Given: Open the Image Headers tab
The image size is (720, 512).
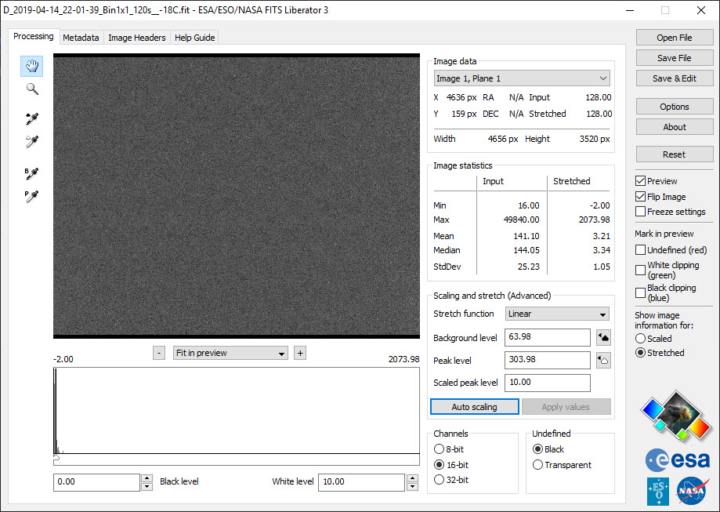Looking at the screenshot, I should coord(137,38).
